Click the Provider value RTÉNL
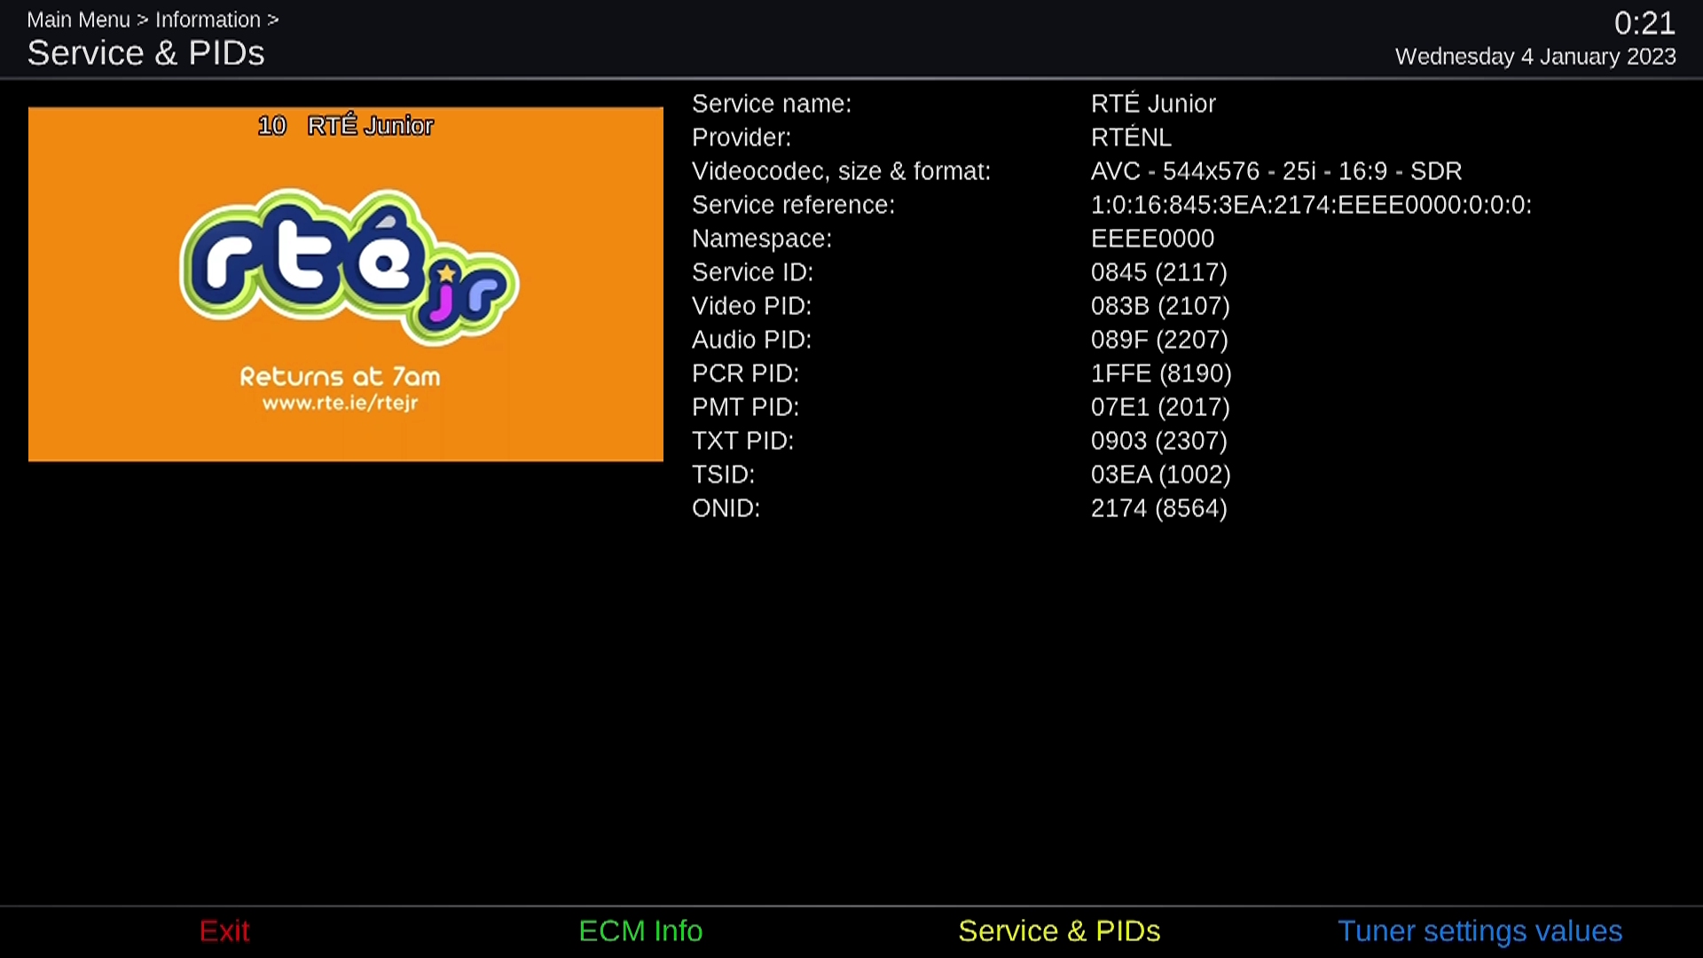Image resolution: width=1703 pixels, height=958 pixels. (1131, 137)
